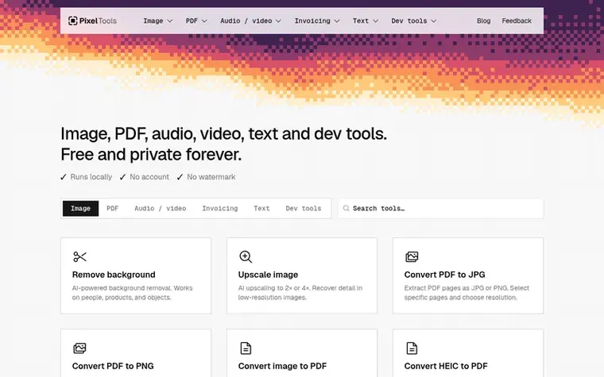Switch to the PDF category tab

tap(113, 208)
